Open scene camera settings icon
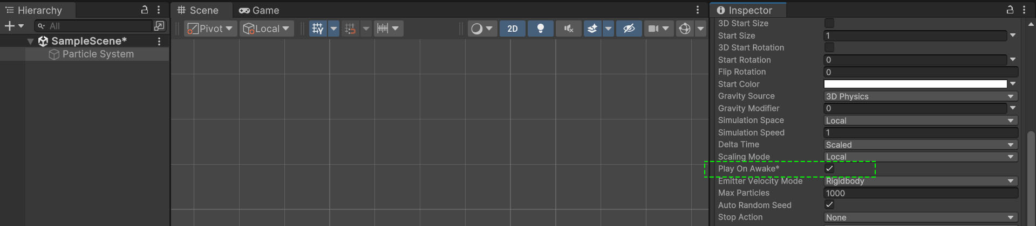Viewport: 1036px width, 226px height. click(x=653, y=29)
